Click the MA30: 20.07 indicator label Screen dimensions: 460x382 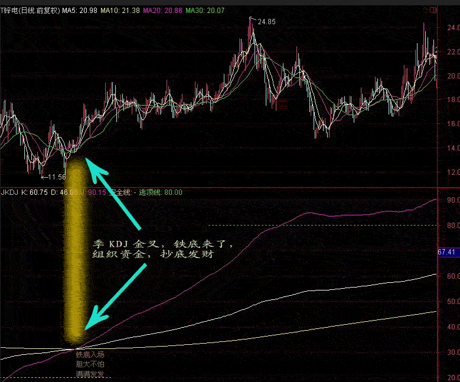[x=205, y=11]
